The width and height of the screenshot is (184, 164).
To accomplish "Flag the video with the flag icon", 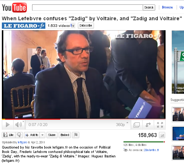I will [x=76, y=135].
